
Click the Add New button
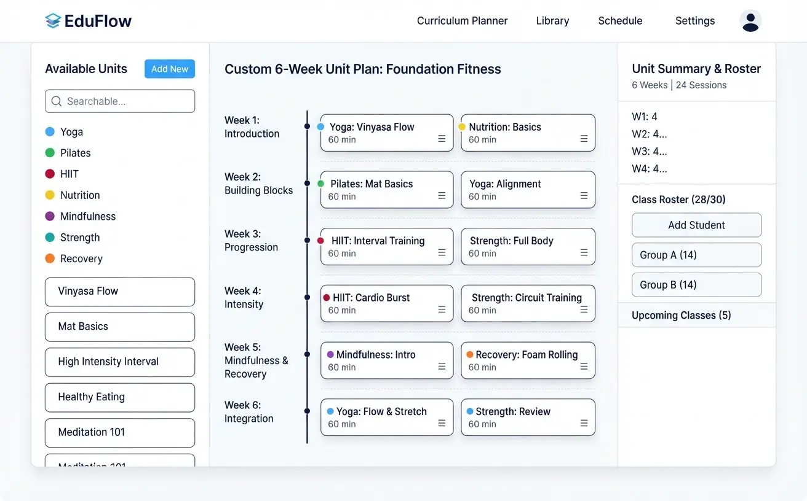point(170,69)
